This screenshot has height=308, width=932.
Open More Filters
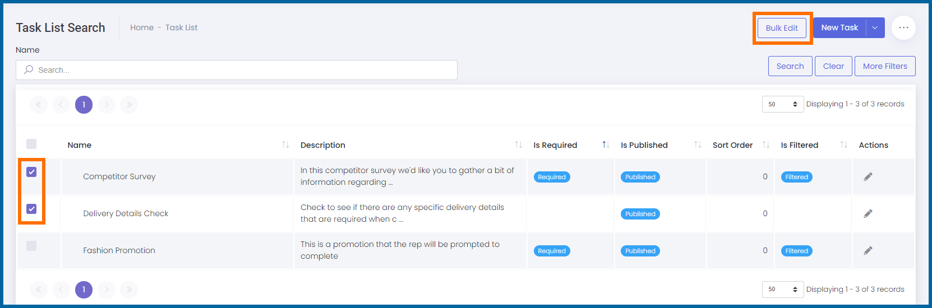pos(885,66)
